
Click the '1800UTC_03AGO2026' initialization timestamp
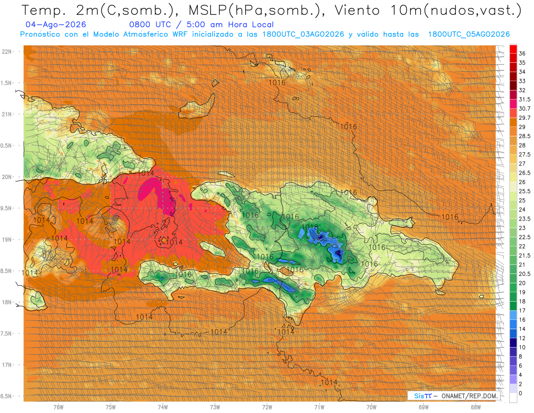point(303,34)
